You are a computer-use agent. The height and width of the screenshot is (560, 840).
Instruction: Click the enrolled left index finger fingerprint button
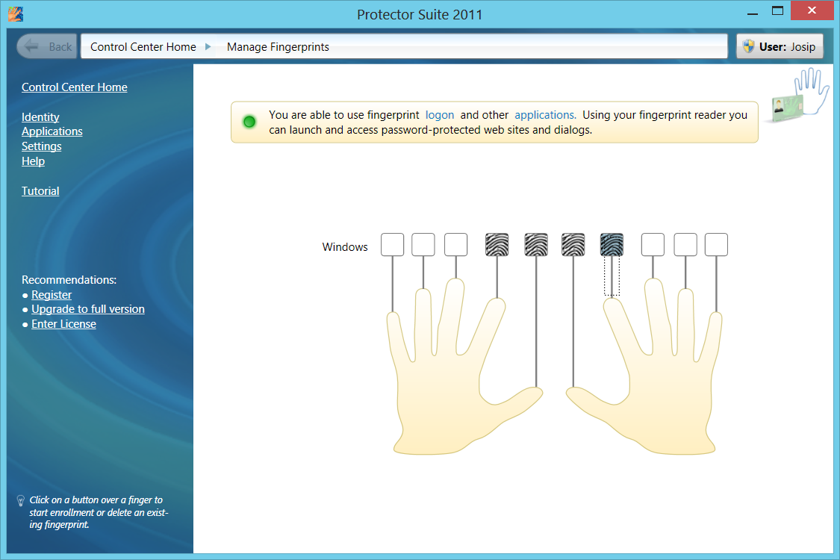coord(497,245)
